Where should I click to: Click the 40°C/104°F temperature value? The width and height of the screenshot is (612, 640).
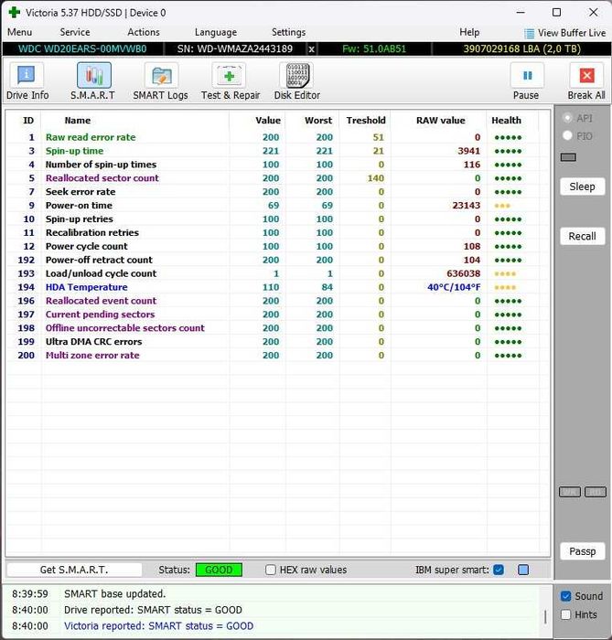click(454, 287)
